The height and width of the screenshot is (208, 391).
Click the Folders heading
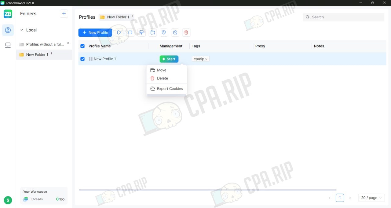coord(28,14)
